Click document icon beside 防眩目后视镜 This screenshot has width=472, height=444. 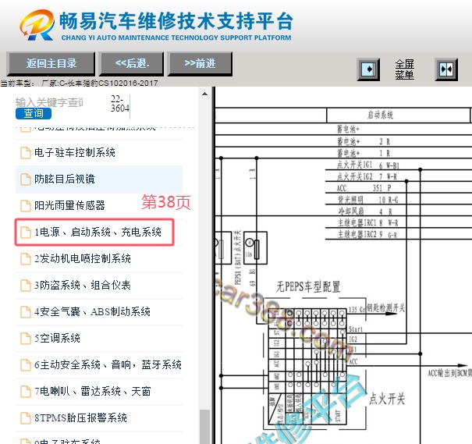coord(26,179)
